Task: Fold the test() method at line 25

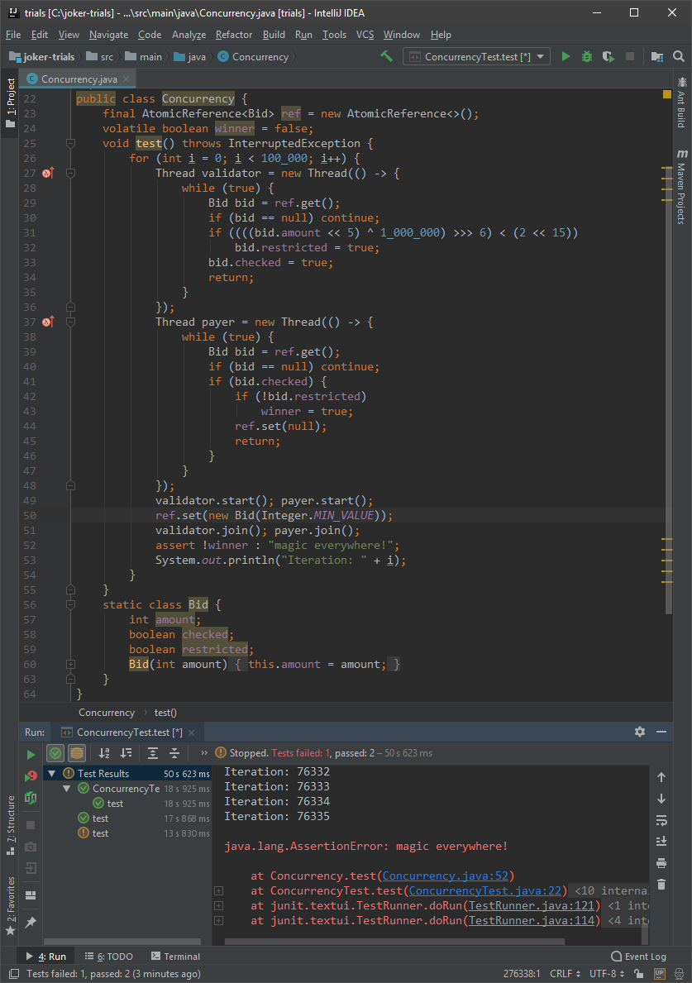Action: pos(71,144)
